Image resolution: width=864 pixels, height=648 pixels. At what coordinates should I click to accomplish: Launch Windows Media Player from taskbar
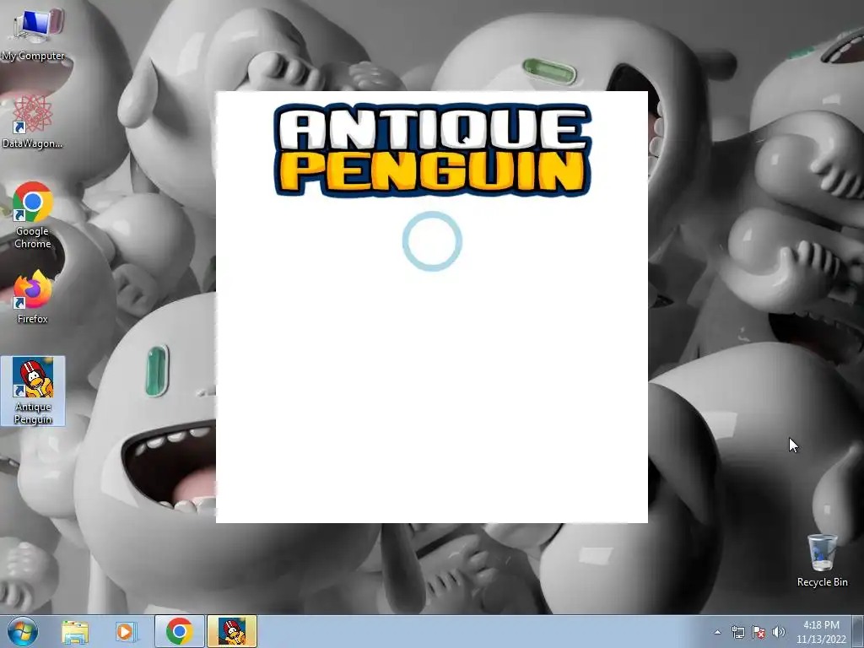[x=125, y=631]
